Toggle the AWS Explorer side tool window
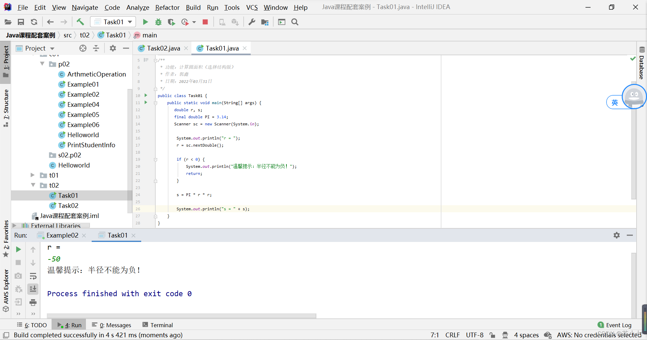Screen dimensions: 647x340 point(6,290)
